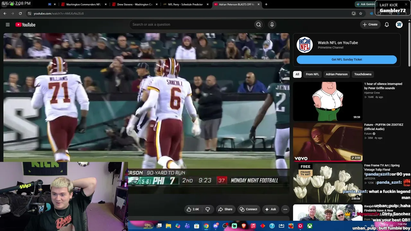This screenshot has width=411, height=231.
Task: Click the 'Watch NFL on YouTube' heading
Action: click(338, 43)
